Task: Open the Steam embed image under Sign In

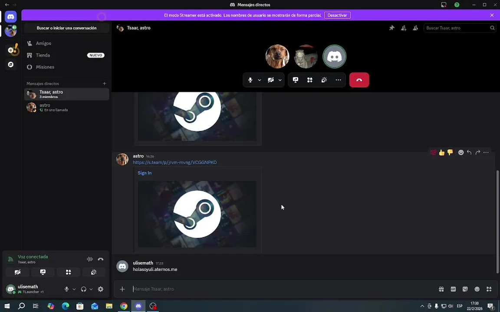Action: 197,214
